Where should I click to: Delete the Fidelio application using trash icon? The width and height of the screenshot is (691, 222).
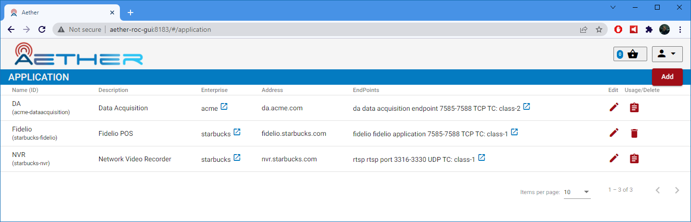634,133
